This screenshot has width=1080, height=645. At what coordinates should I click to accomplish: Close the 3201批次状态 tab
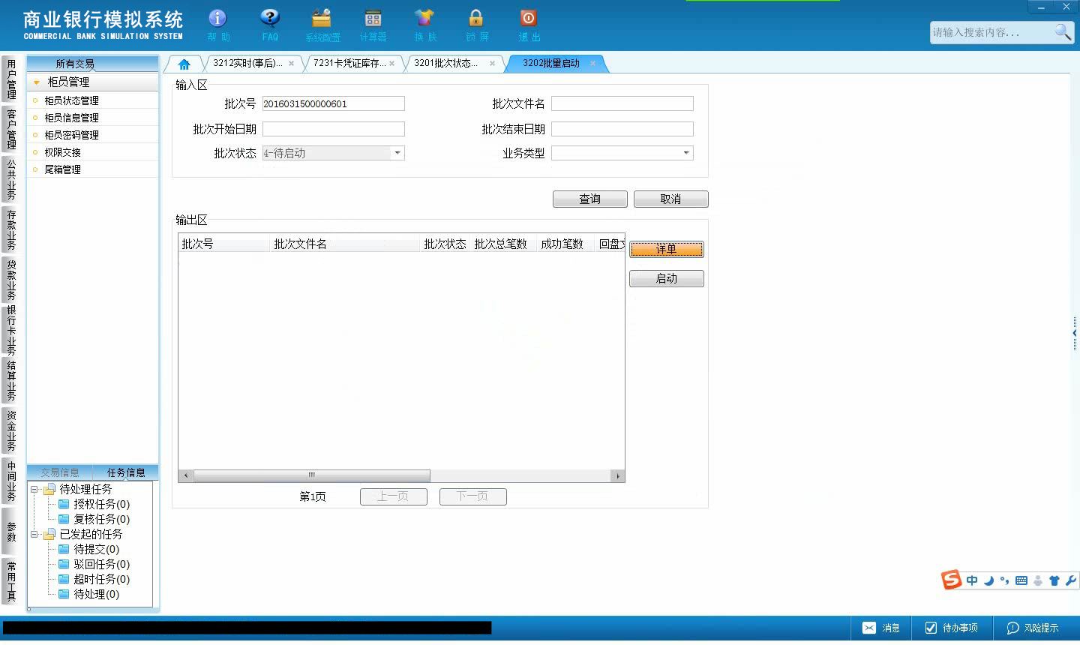492,64
